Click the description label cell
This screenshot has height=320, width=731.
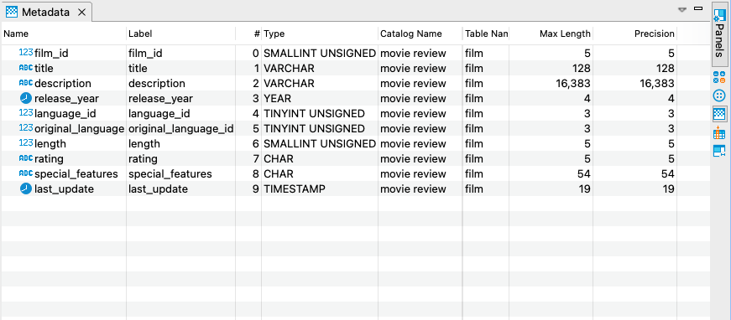[157, 84]
